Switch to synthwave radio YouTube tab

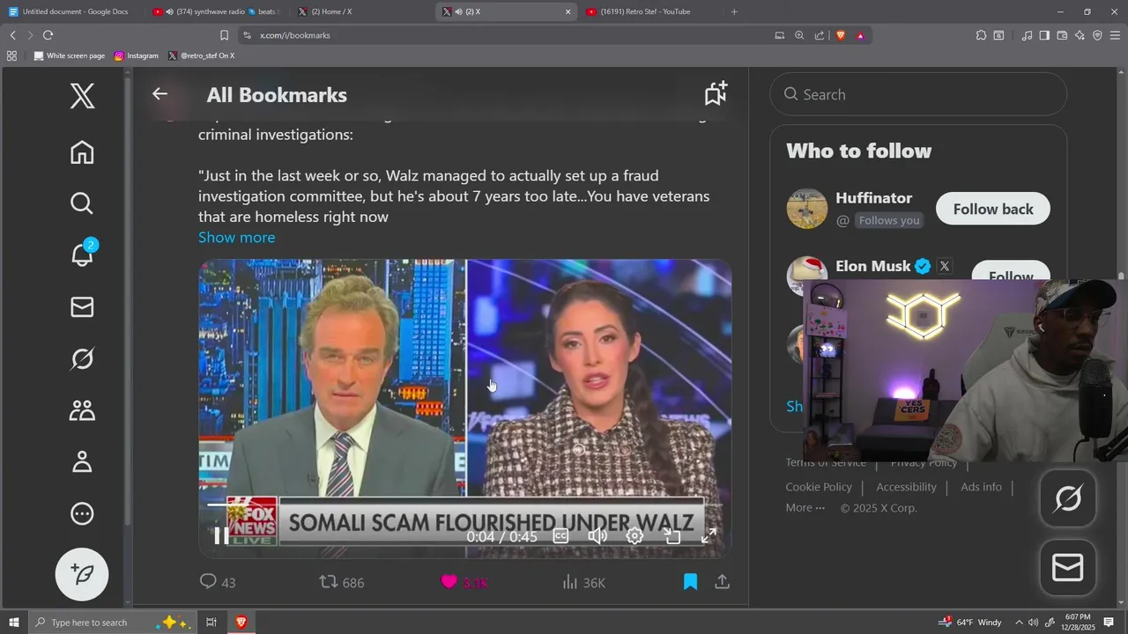click(215, 11)
